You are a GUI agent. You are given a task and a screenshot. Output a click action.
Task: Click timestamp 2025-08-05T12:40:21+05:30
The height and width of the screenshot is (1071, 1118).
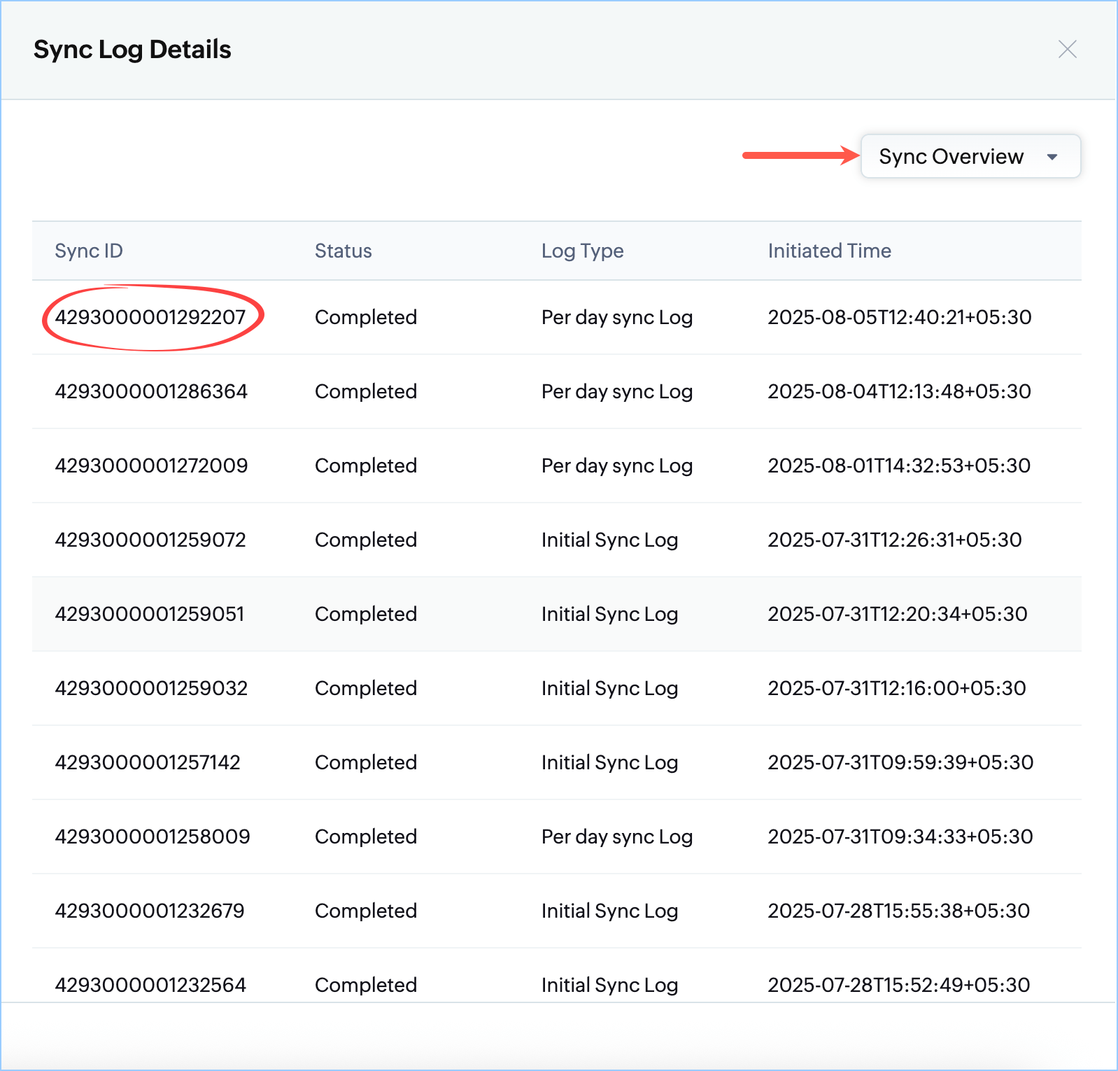click(x=899, y=318)
